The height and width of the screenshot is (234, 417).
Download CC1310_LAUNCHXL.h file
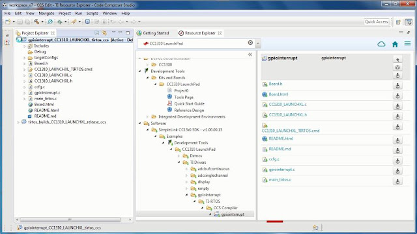[397, 116]
